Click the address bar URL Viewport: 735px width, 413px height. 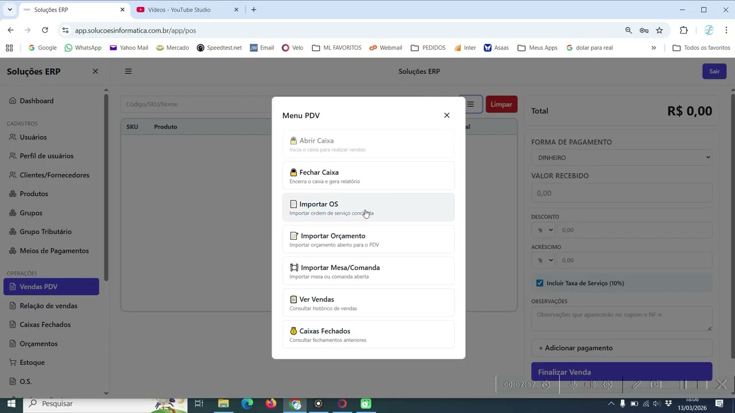136,30
